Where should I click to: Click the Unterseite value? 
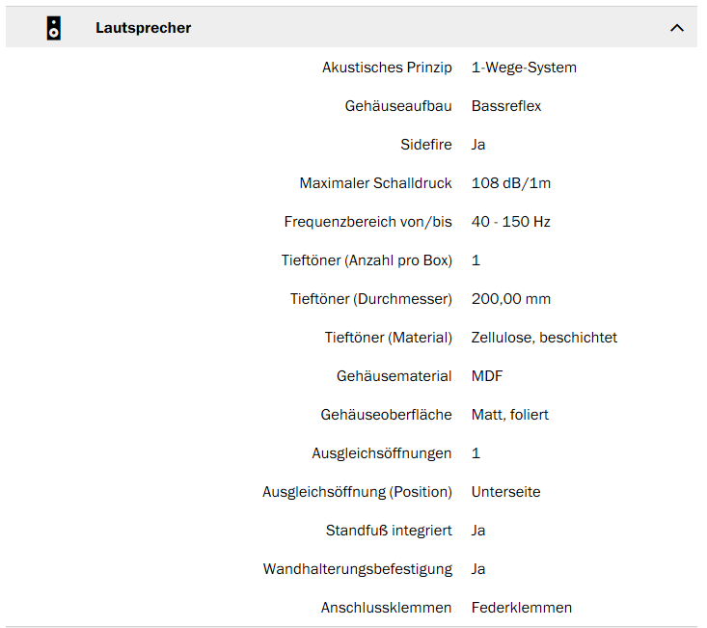[505, 492]
